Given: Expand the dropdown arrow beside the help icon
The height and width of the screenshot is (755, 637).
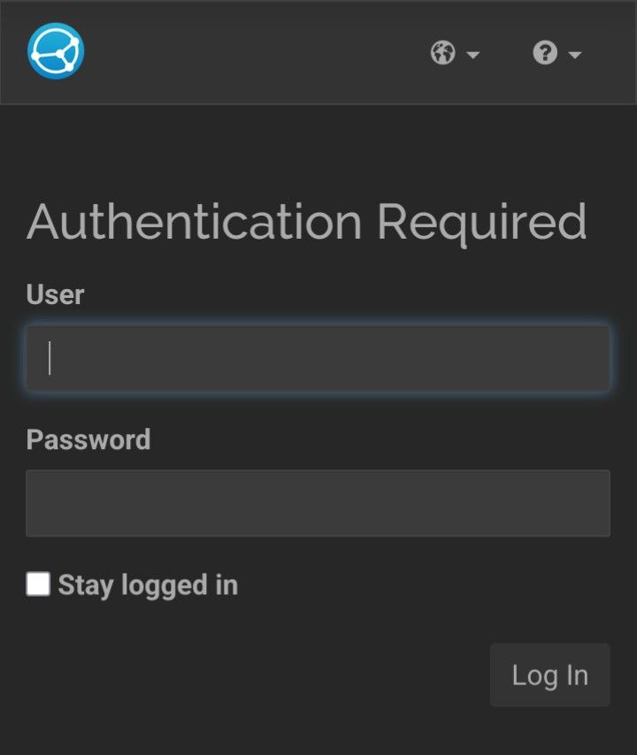Looking at the screenshot, I should (575, 55).
